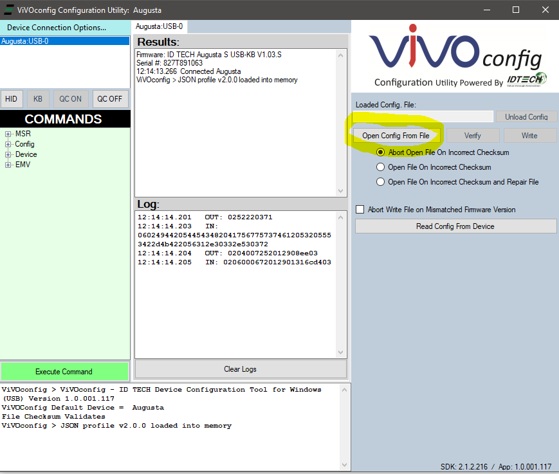This screenshot has width=559, height=474.
Task: Expand the Config command tree node
Action: tap(8, 144)
